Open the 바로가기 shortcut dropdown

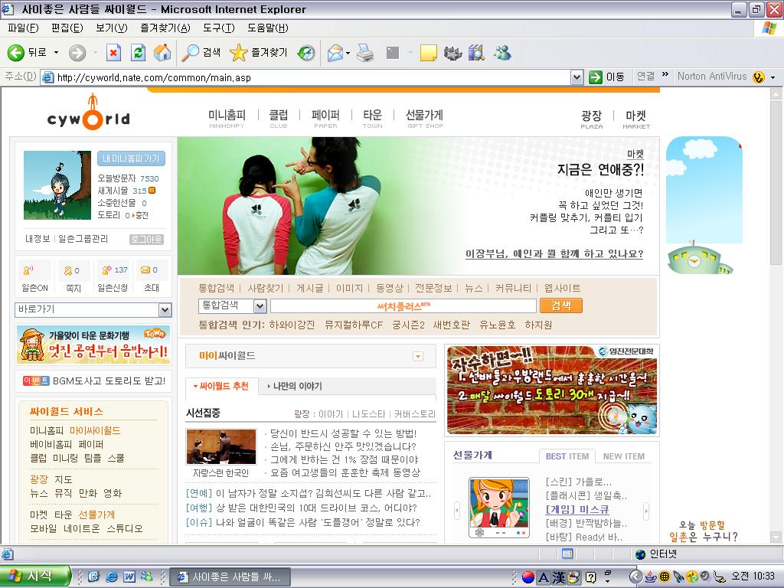pos(165,310)
